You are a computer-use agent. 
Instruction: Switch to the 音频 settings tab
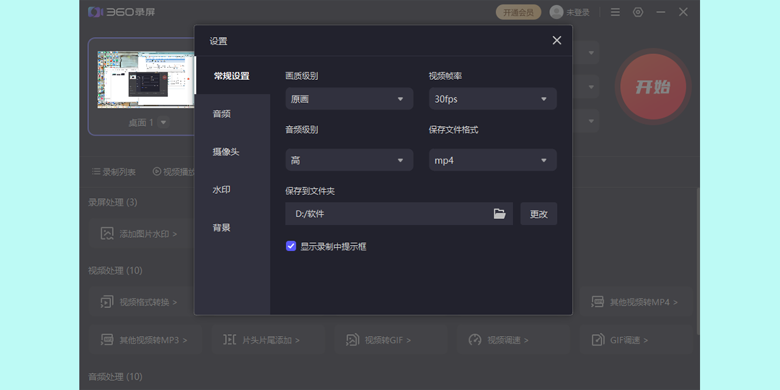(222, 114)
